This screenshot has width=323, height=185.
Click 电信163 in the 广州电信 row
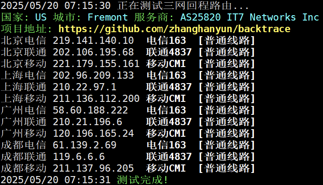click(166, 110)
